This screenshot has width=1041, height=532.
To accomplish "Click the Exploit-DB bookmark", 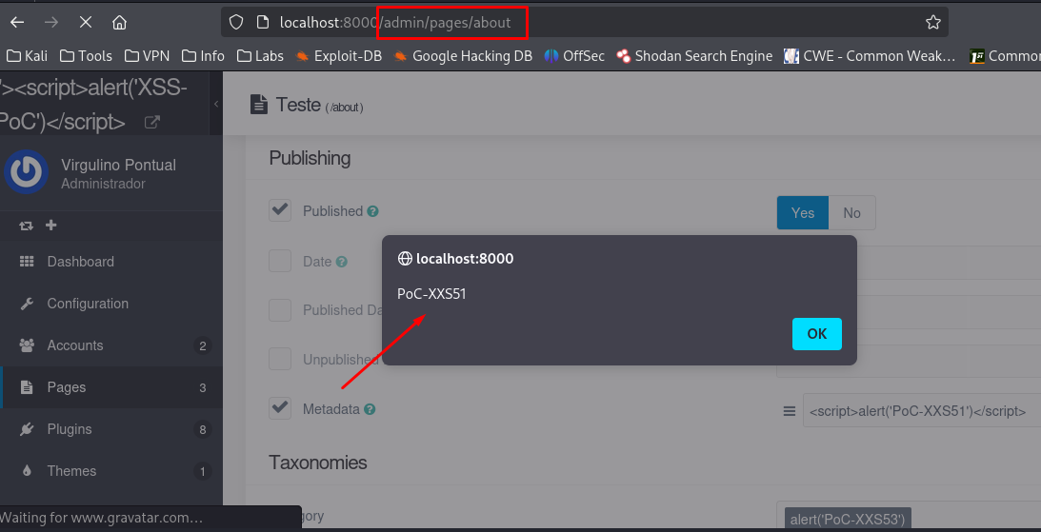I will point(339,56).
